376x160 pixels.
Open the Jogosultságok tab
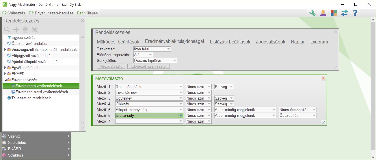271,42
